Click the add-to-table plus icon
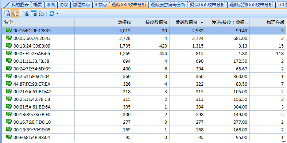 [34, 13]
